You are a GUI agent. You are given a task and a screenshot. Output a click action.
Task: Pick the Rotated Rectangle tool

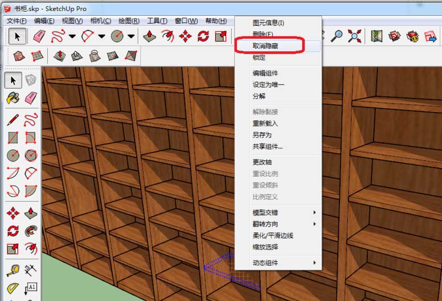31,137
